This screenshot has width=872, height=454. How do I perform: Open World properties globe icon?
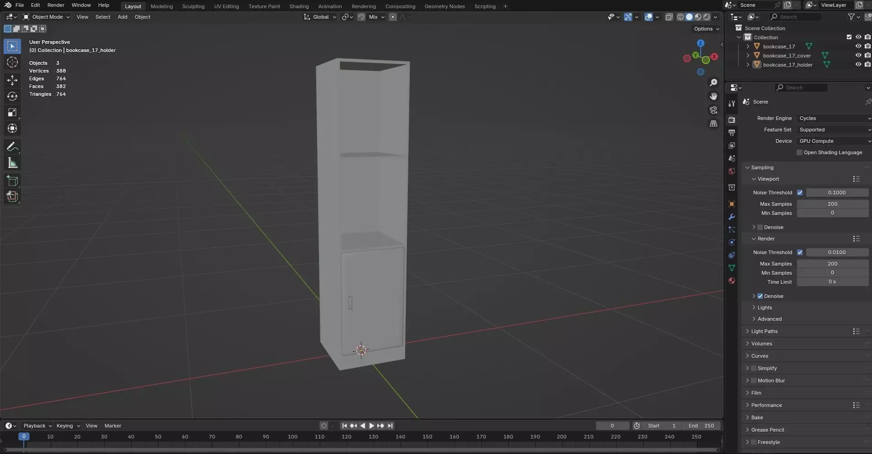point(732,171)
